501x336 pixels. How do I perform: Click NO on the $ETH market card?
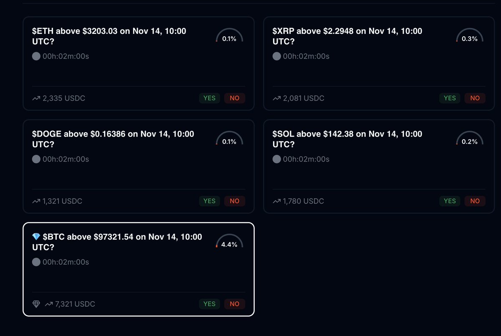235,98
